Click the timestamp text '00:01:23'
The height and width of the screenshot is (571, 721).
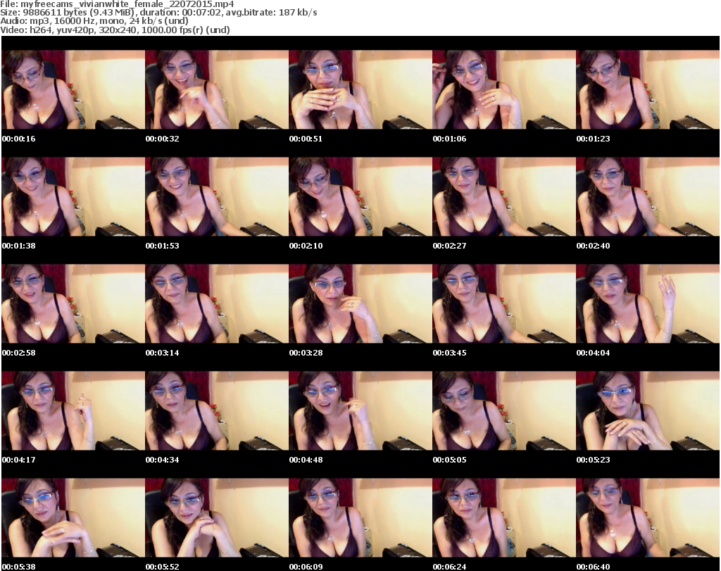593,139
